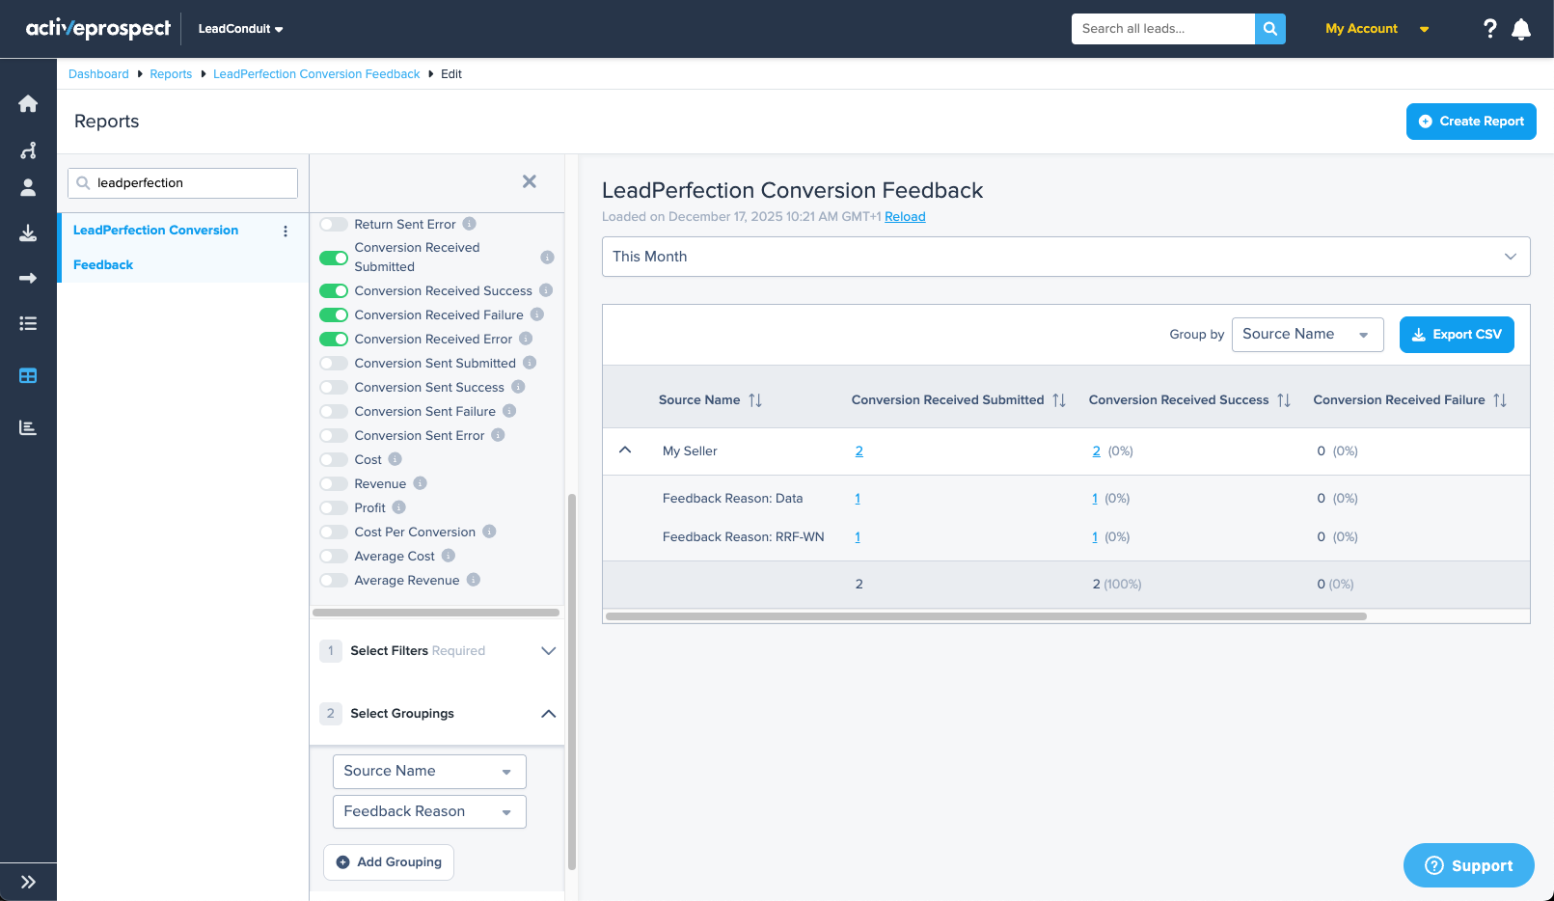Open notifications bell icon
This screenshot has width=1554, height=901.
1521,29
